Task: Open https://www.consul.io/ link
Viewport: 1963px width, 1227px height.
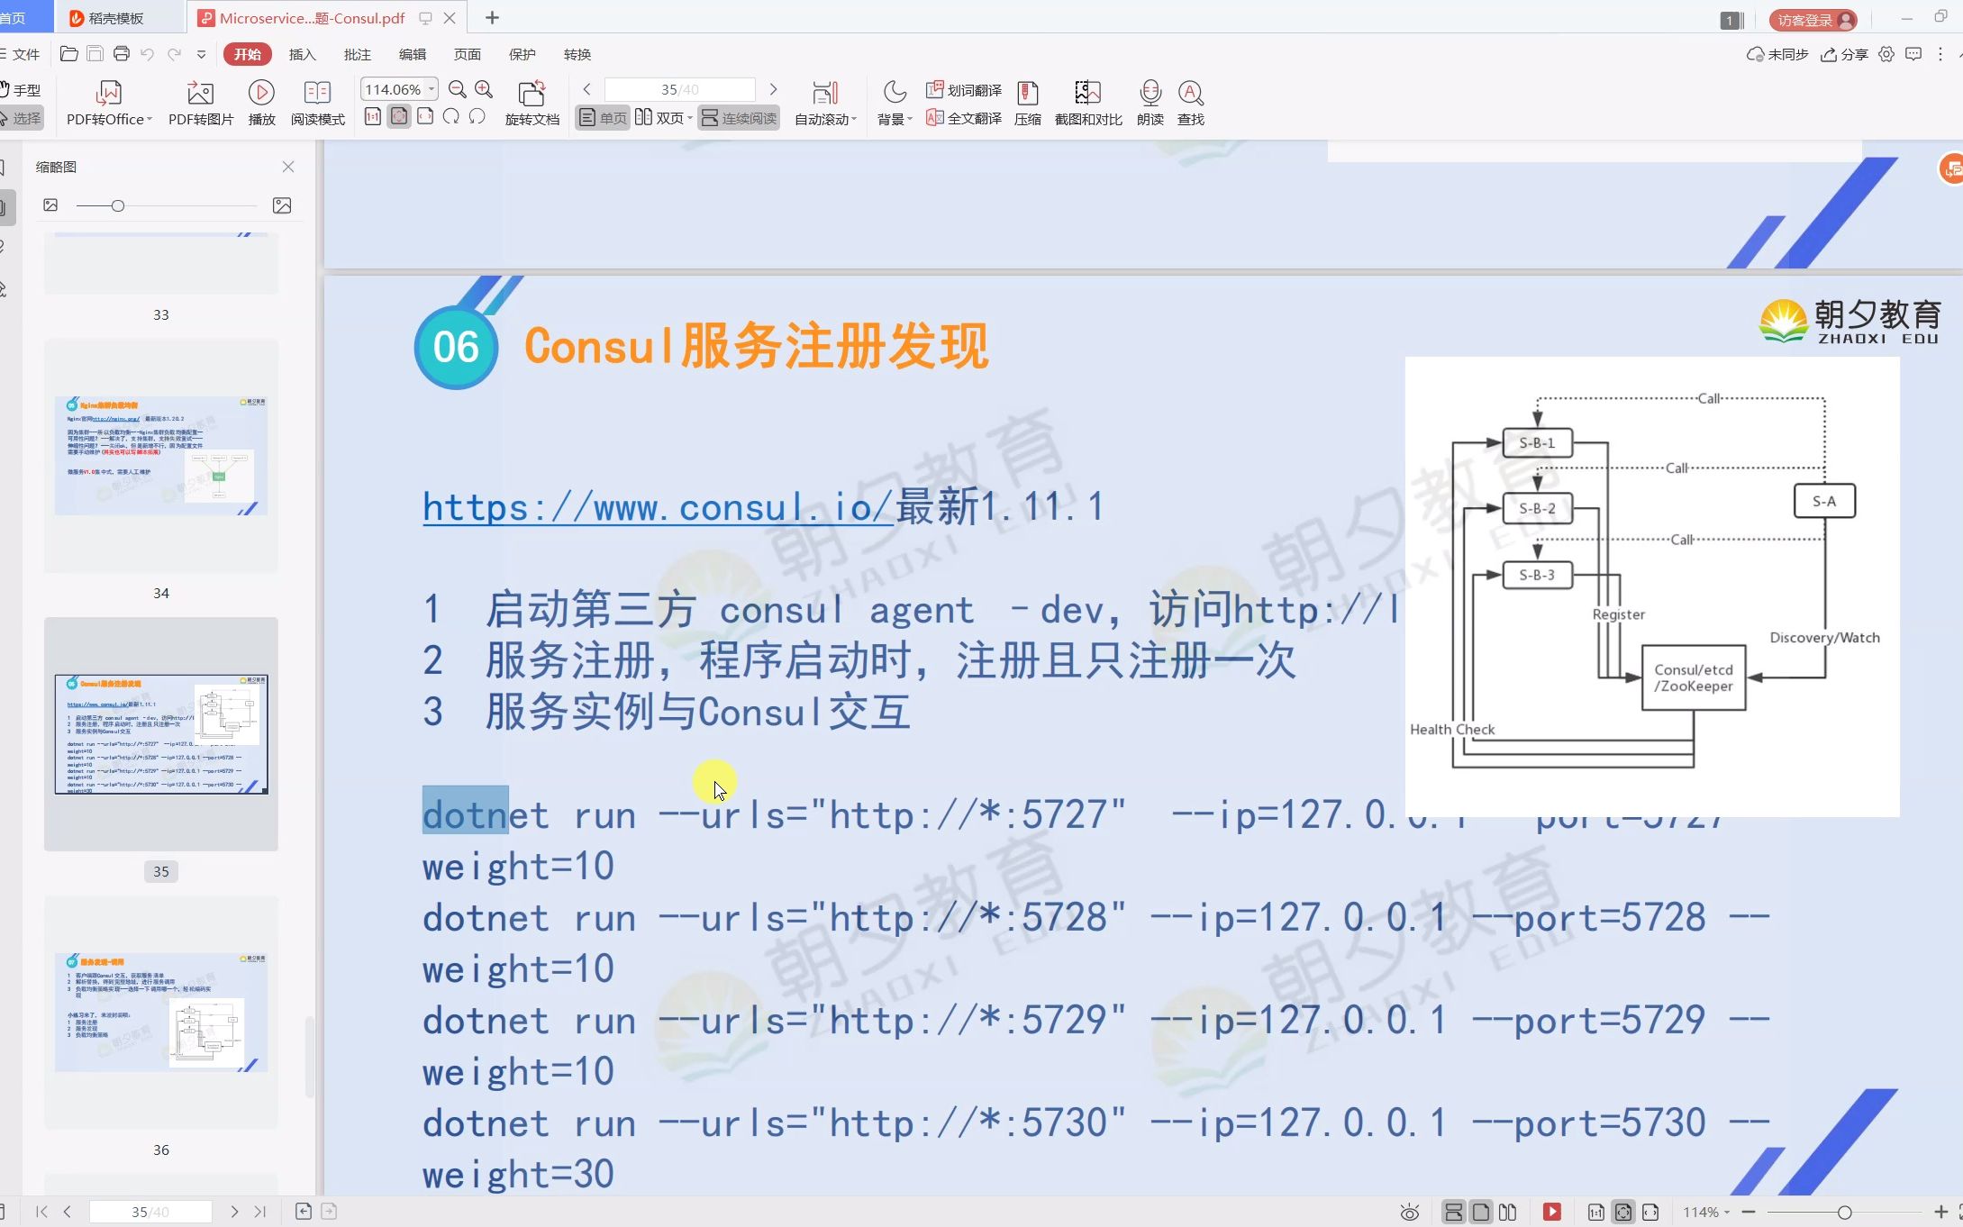Action: [658, 507]
